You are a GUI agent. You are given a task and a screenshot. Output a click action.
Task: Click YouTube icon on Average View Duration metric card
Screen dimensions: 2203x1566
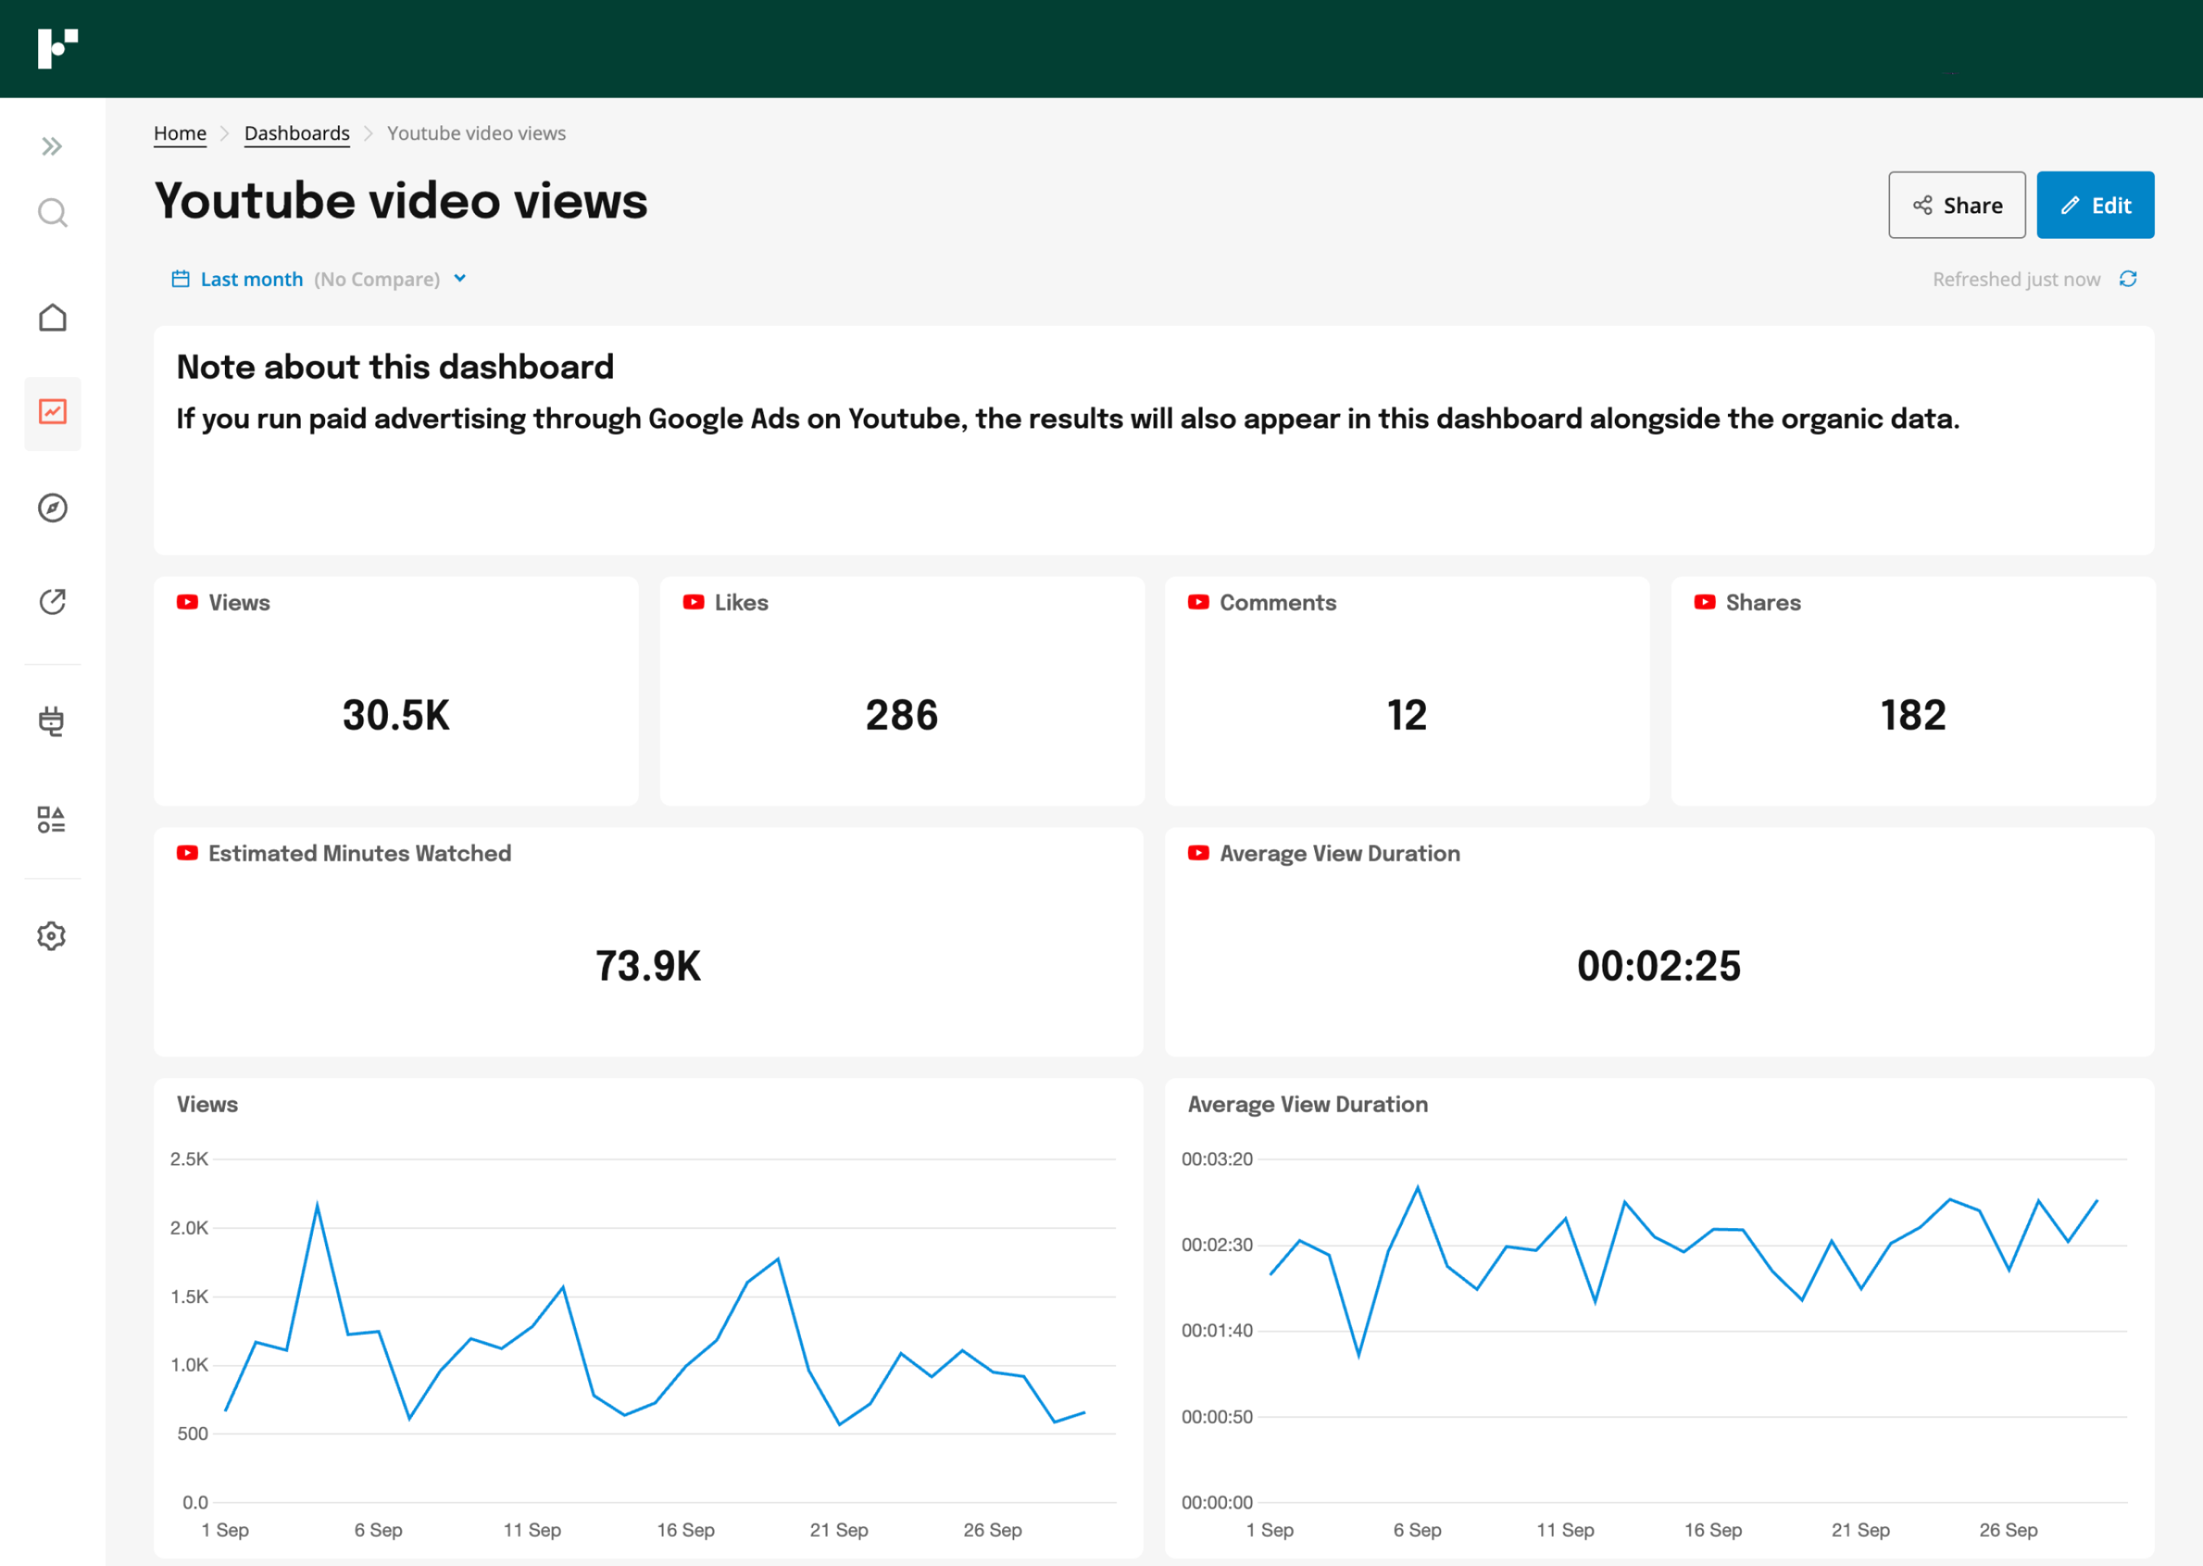1198,853
